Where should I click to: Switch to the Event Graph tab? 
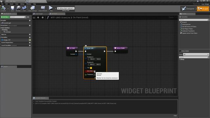[x=39, y=14]
